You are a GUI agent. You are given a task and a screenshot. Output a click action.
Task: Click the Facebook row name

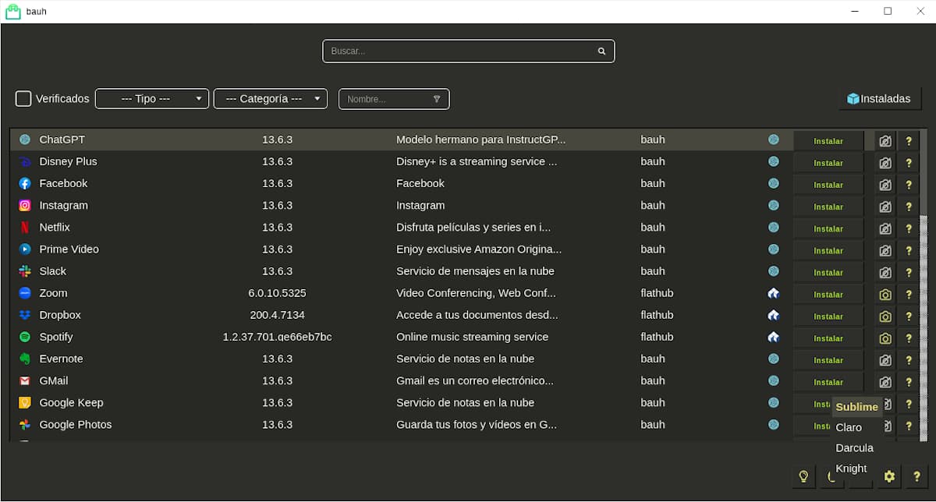coord(63,183)
